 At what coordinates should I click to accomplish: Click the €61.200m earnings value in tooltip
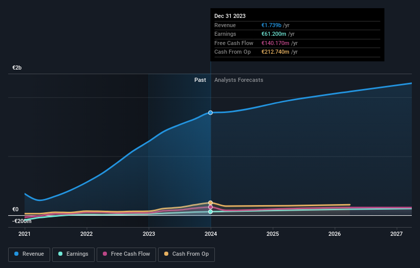click(274, 34)
